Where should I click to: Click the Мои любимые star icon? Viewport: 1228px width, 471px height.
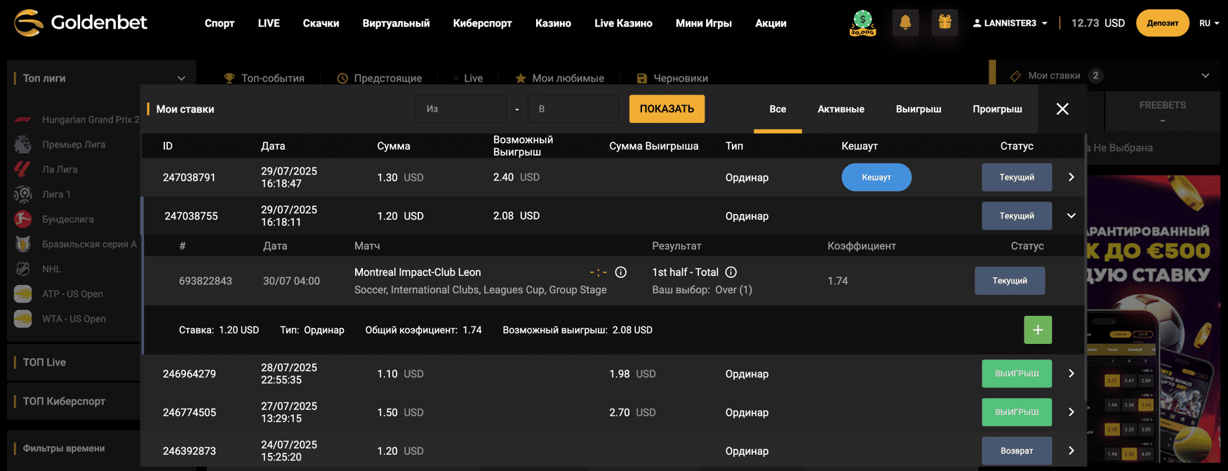pyautogui.click(x=521, y=78)
